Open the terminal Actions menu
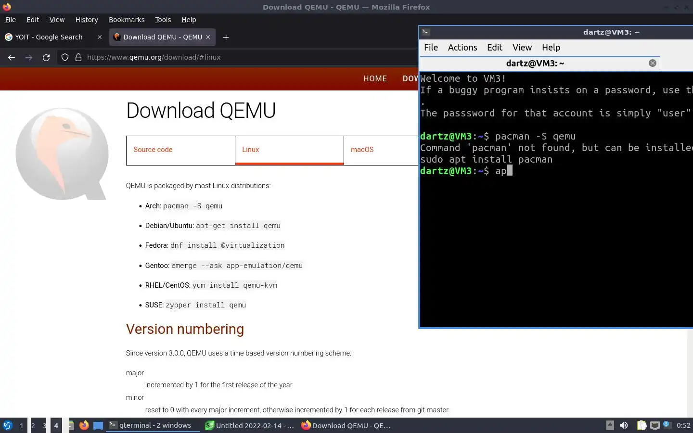The image size is (693, 433). coord(462,47)
